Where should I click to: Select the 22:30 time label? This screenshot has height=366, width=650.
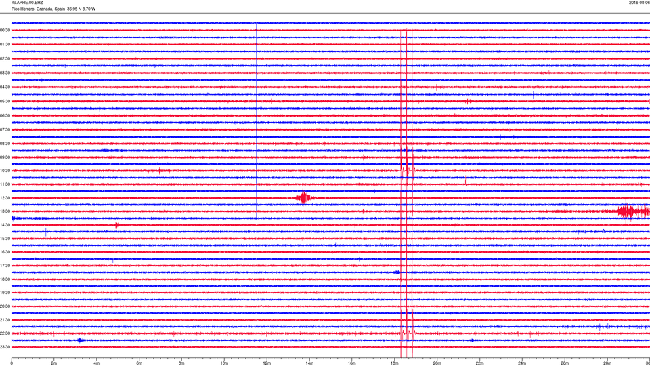click(x=5, y=333)
